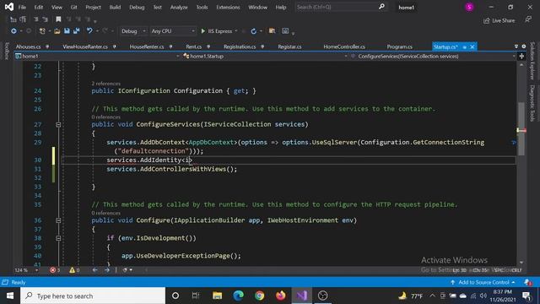Open Firefox from the taskbar
This screenshot has width=540, height=304.
click(x=281, y=296)
